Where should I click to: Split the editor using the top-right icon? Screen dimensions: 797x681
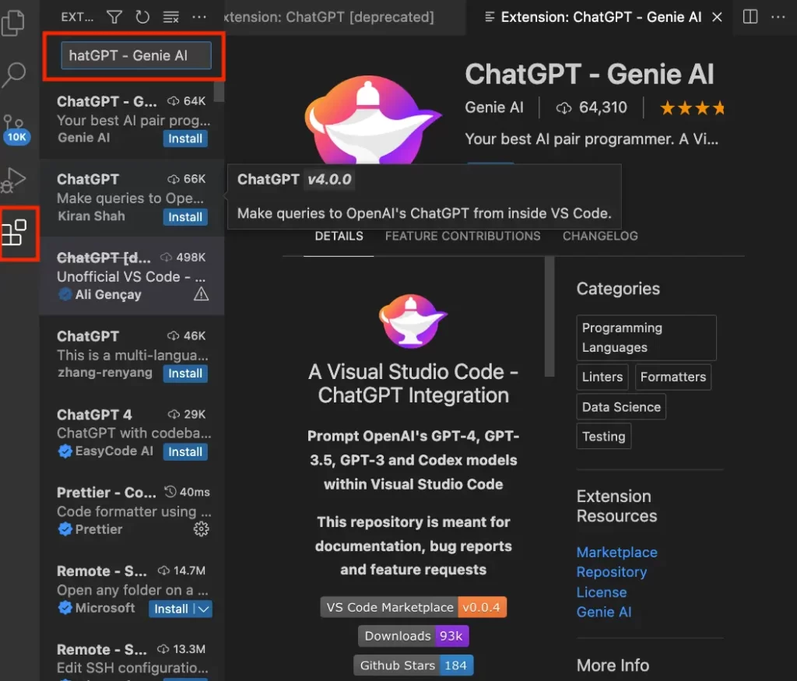click(749, 16)
